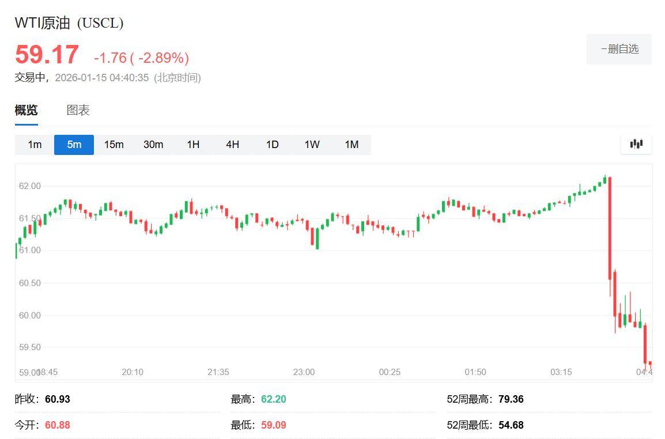
Task: Switch to the 1D daily timeframe
Action: [x=272, y=145]
